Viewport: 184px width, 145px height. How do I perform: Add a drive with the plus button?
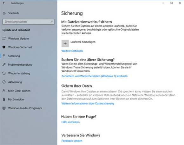(65, 43)
